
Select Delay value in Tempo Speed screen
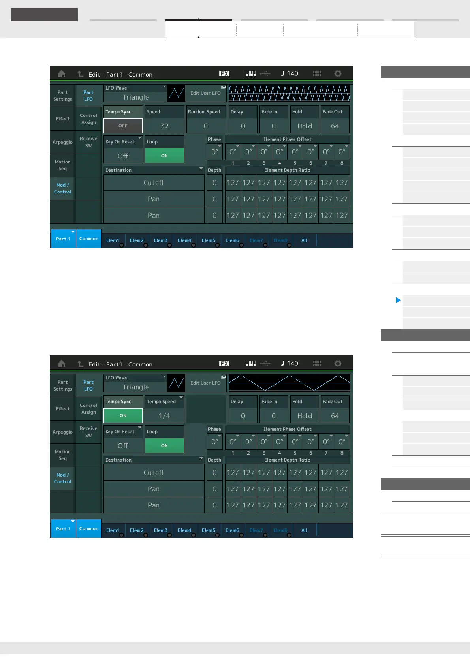pyautogui.click(x=243, y=416)
